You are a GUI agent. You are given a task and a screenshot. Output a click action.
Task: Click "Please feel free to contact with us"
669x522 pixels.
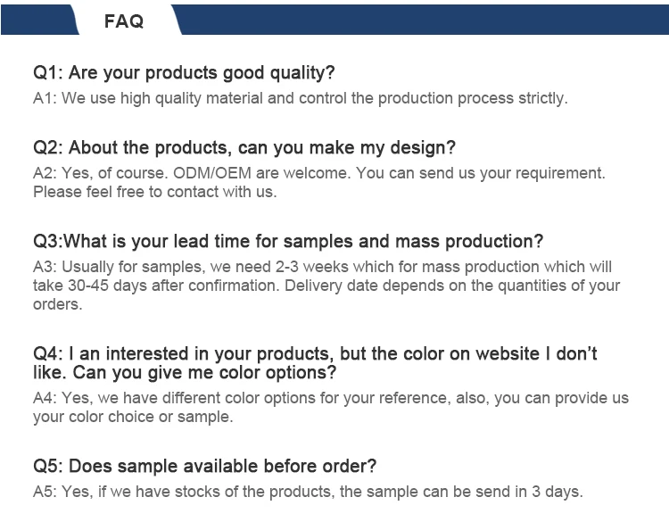tap(155, 192)
